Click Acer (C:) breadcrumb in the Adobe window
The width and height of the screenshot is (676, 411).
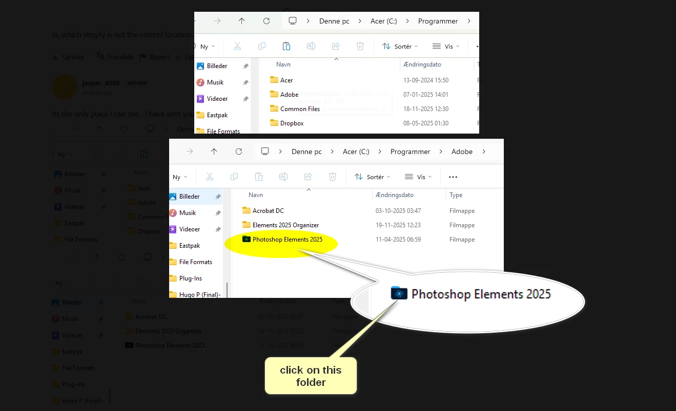356,152
